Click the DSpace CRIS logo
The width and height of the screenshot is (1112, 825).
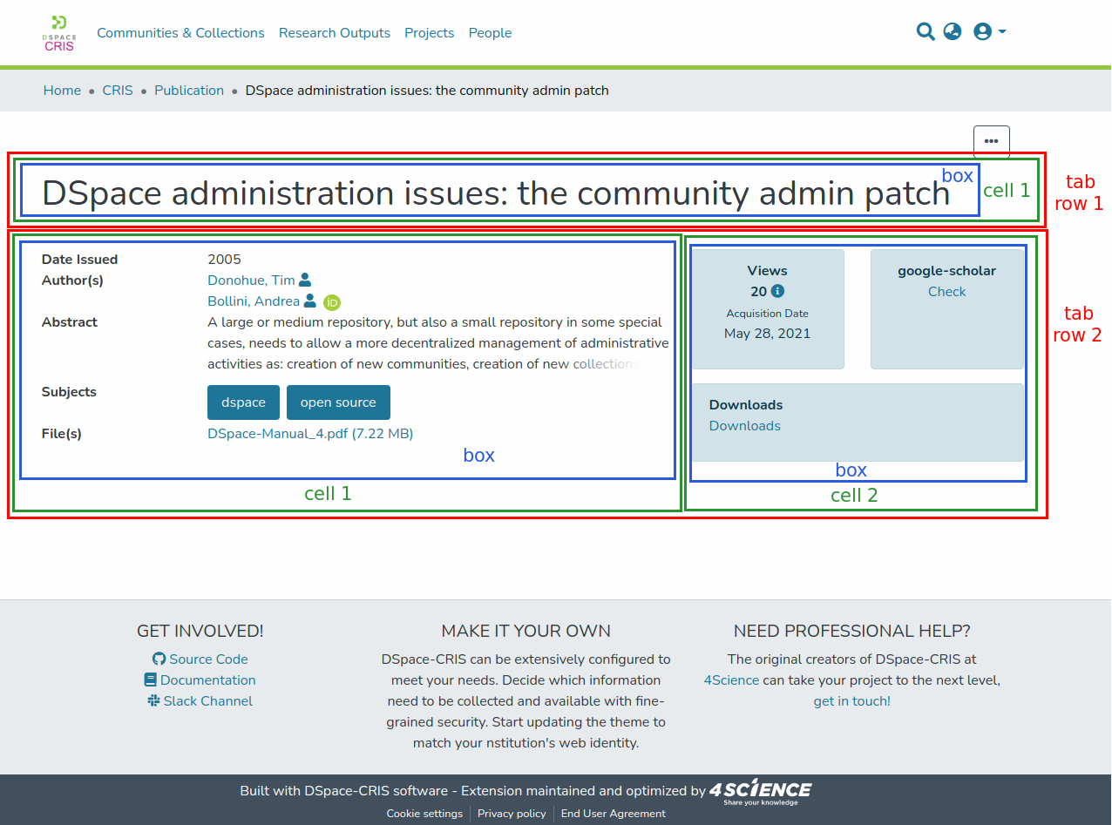pyautogui.click(x=59, y=33)
